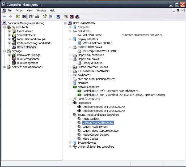Click the Up one level toolbar icon
The height and width of the screenshot is (167, 186).
pyautogui.click(x=18, y=16)
